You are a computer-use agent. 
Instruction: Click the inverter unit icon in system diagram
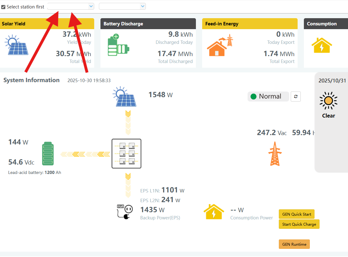[x=126, y=154]
